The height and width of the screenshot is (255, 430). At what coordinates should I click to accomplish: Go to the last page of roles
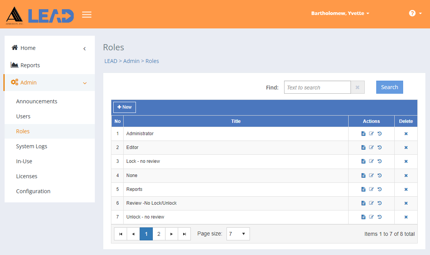184,234
